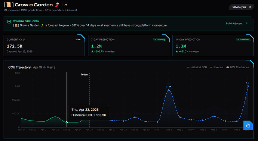The height and width of the screenshot is (141, 258).
Task: Click the Apr 22 x-axis label
Action: pyautogui.click(x=55, y=129)
